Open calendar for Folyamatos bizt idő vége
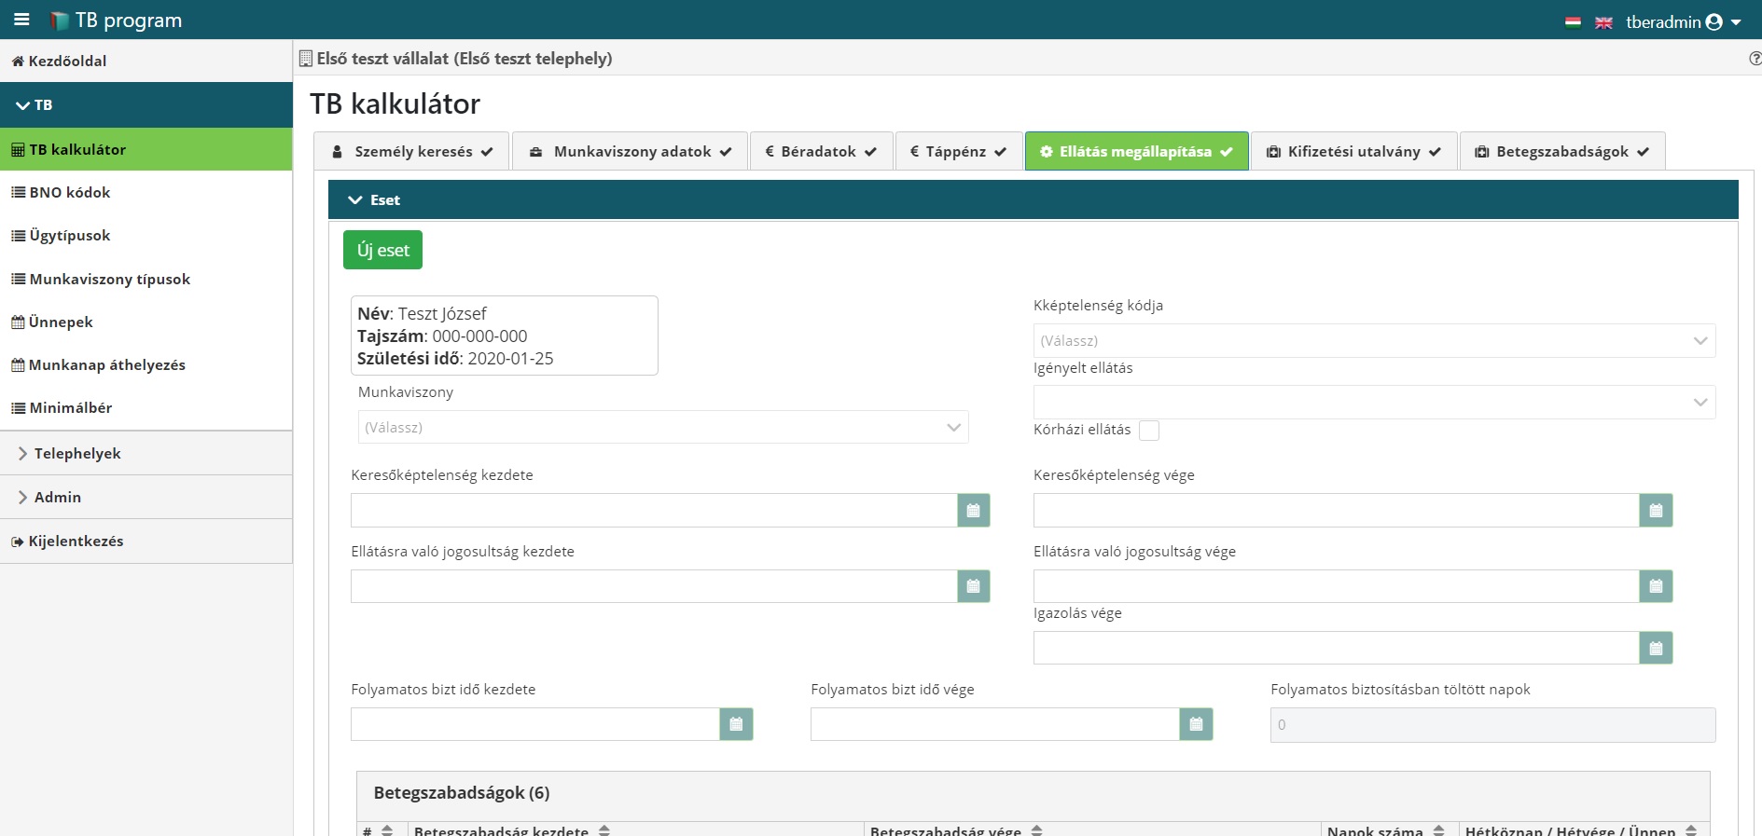The height and width of the screenshot is (836, 1762). [1196, 724]
